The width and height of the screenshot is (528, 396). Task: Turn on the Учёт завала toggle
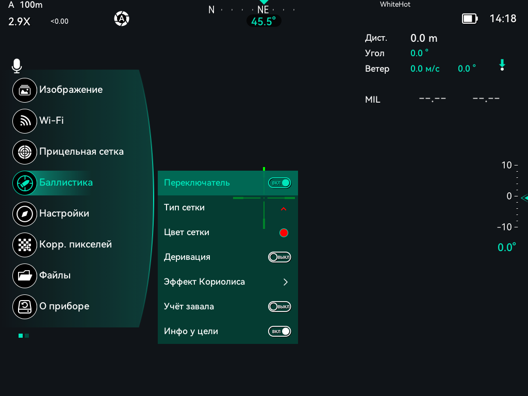point(279,307)
